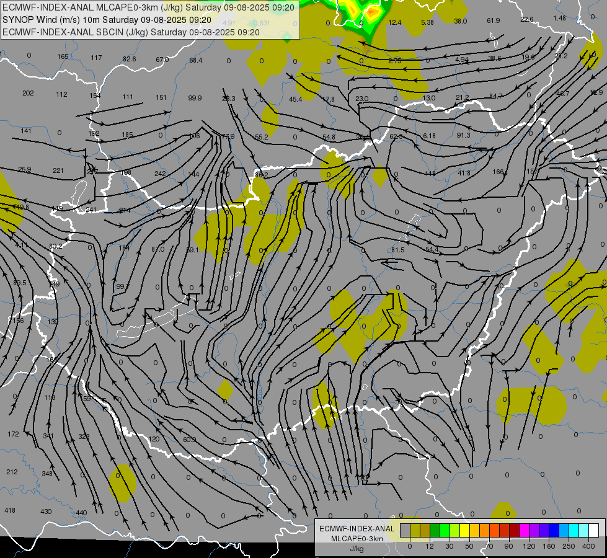This screenshot has width=607, height=558.
Task: Click the map value 82.6
Action: (x=130, y=59)
